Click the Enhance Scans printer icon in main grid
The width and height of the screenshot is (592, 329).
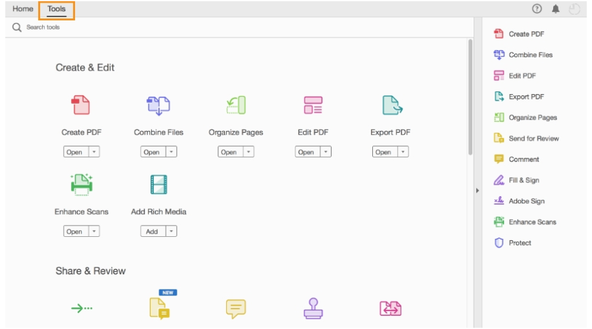click(81, 184)
